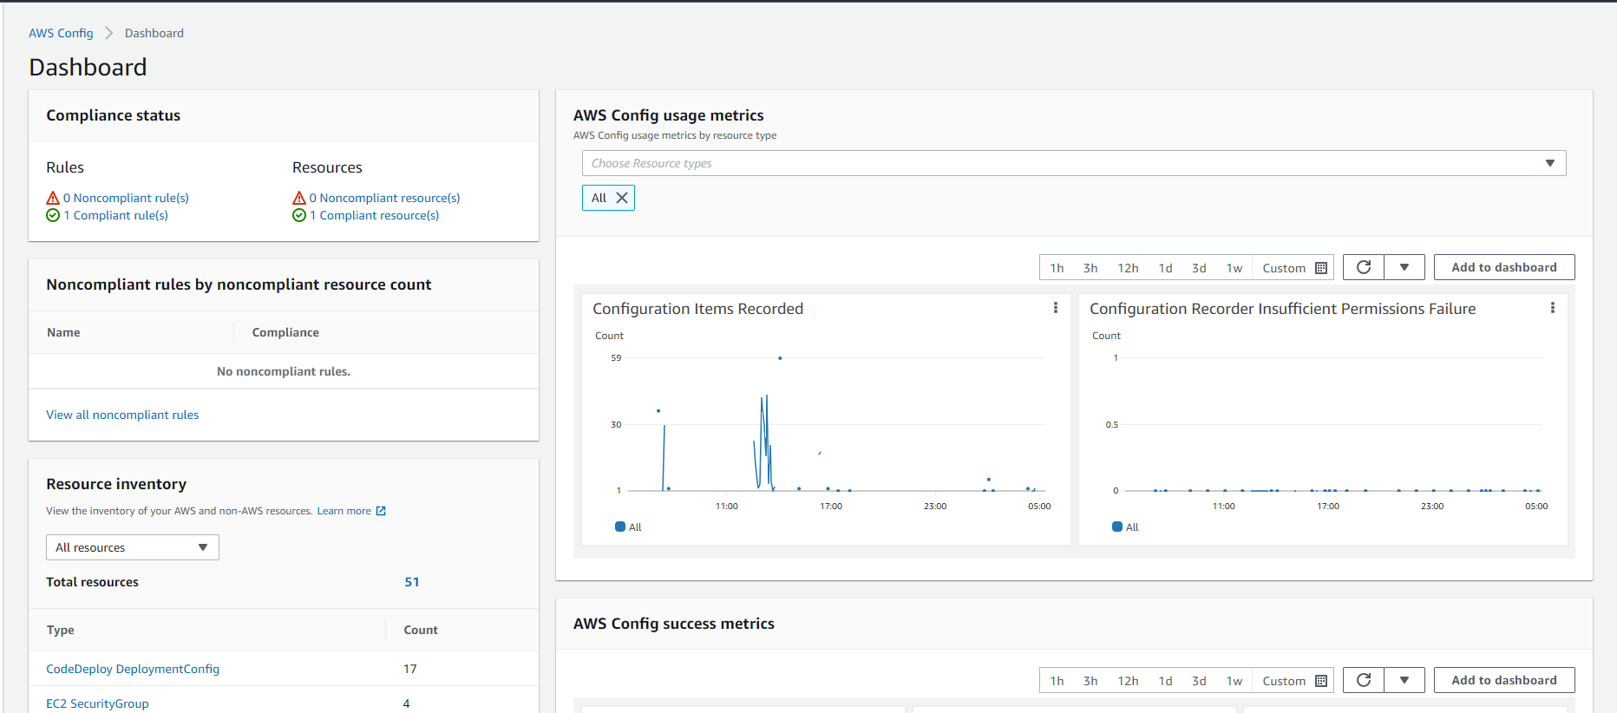Select 1w range in usage metrics
Screen dimensions: 1617x713
(1234, 268)
